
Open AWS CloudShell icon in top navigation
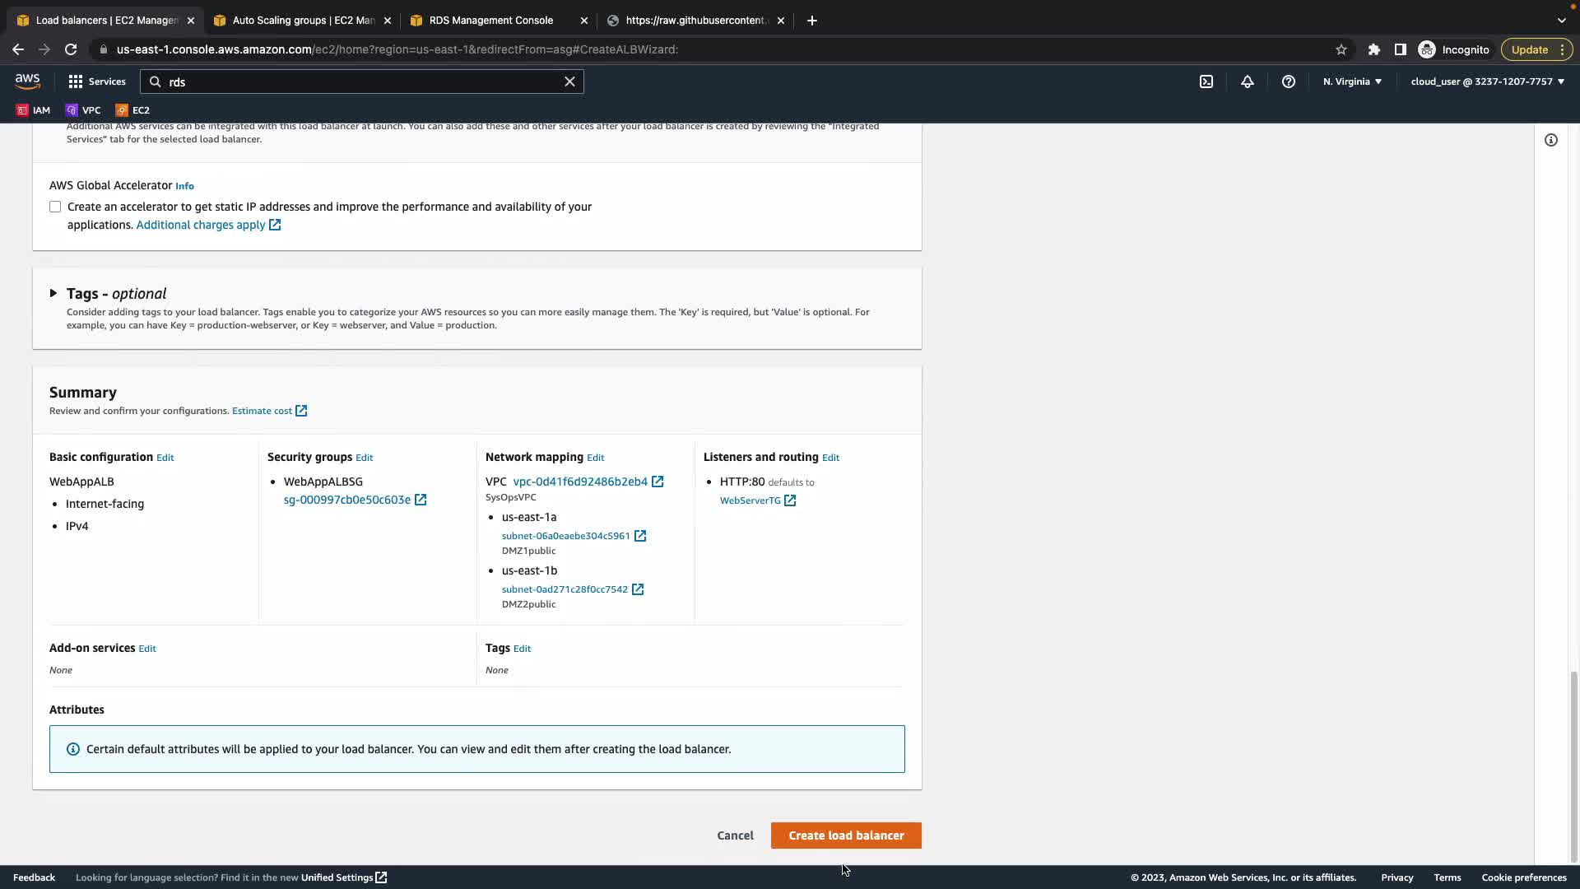(1206, 81)
